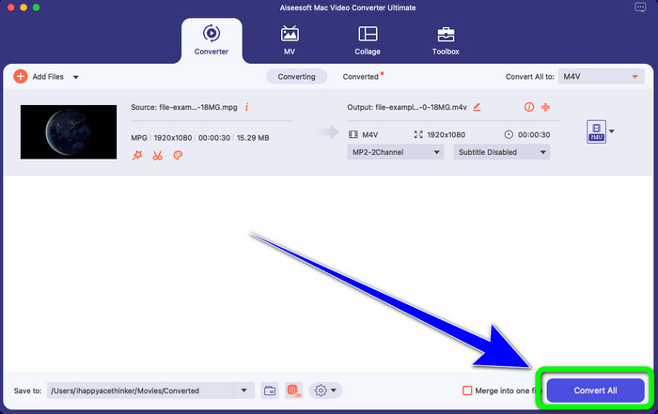Screen dimensions: 658x414
Task: Open the MP2-2Channel audio track dropdown
Action: click(x=396, y=151)
